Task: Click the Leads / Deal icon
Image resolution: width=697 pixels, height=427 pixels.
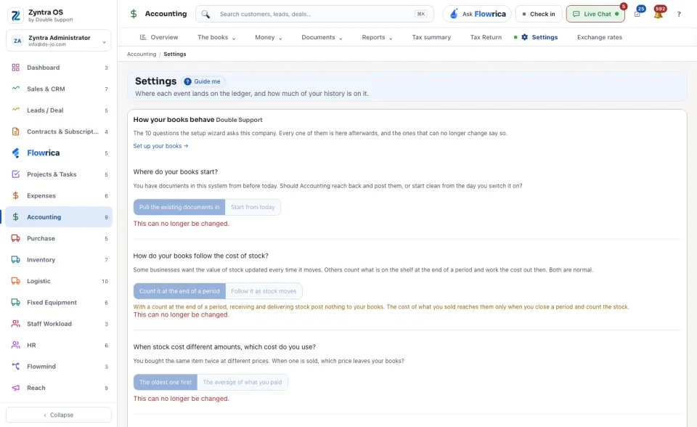Action: [15, 110]
